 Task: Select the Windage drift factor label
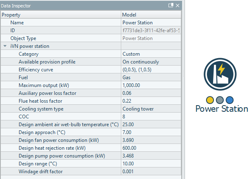(41, 172)
